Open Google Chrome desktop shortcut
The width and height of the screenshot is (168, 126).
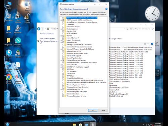[9, 79]
